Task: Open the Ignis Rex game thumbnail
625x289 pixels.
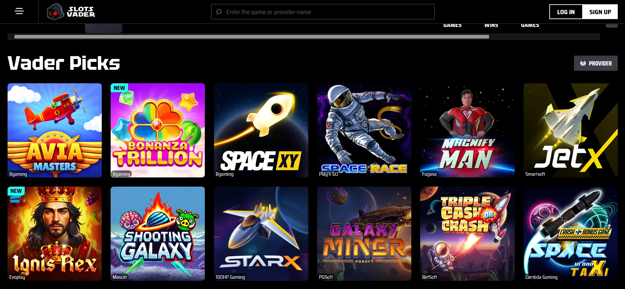Action: coord(55,234)
